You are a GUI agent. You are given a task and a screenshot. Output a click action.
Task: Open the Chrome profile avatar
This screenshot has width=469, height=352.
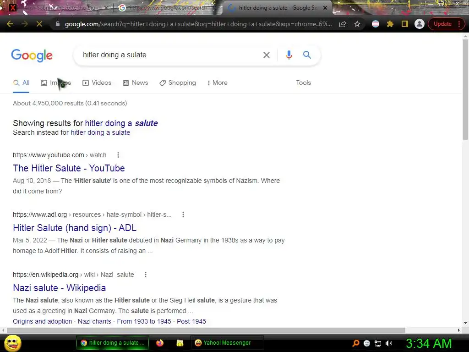click(420, 24)
